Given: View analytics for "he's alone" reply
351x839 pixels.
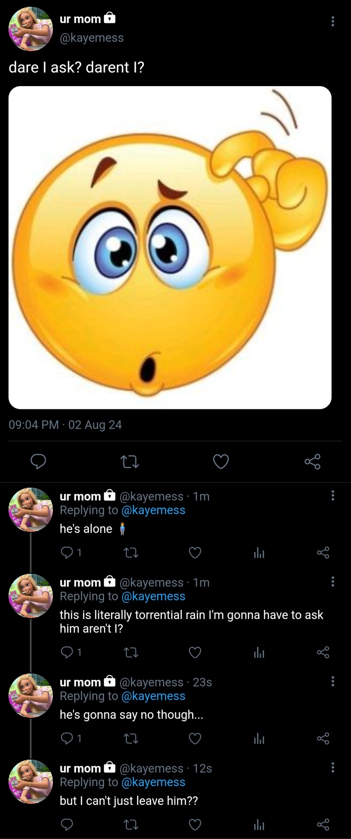Looking at the screenshot, I should coord(259,553).
